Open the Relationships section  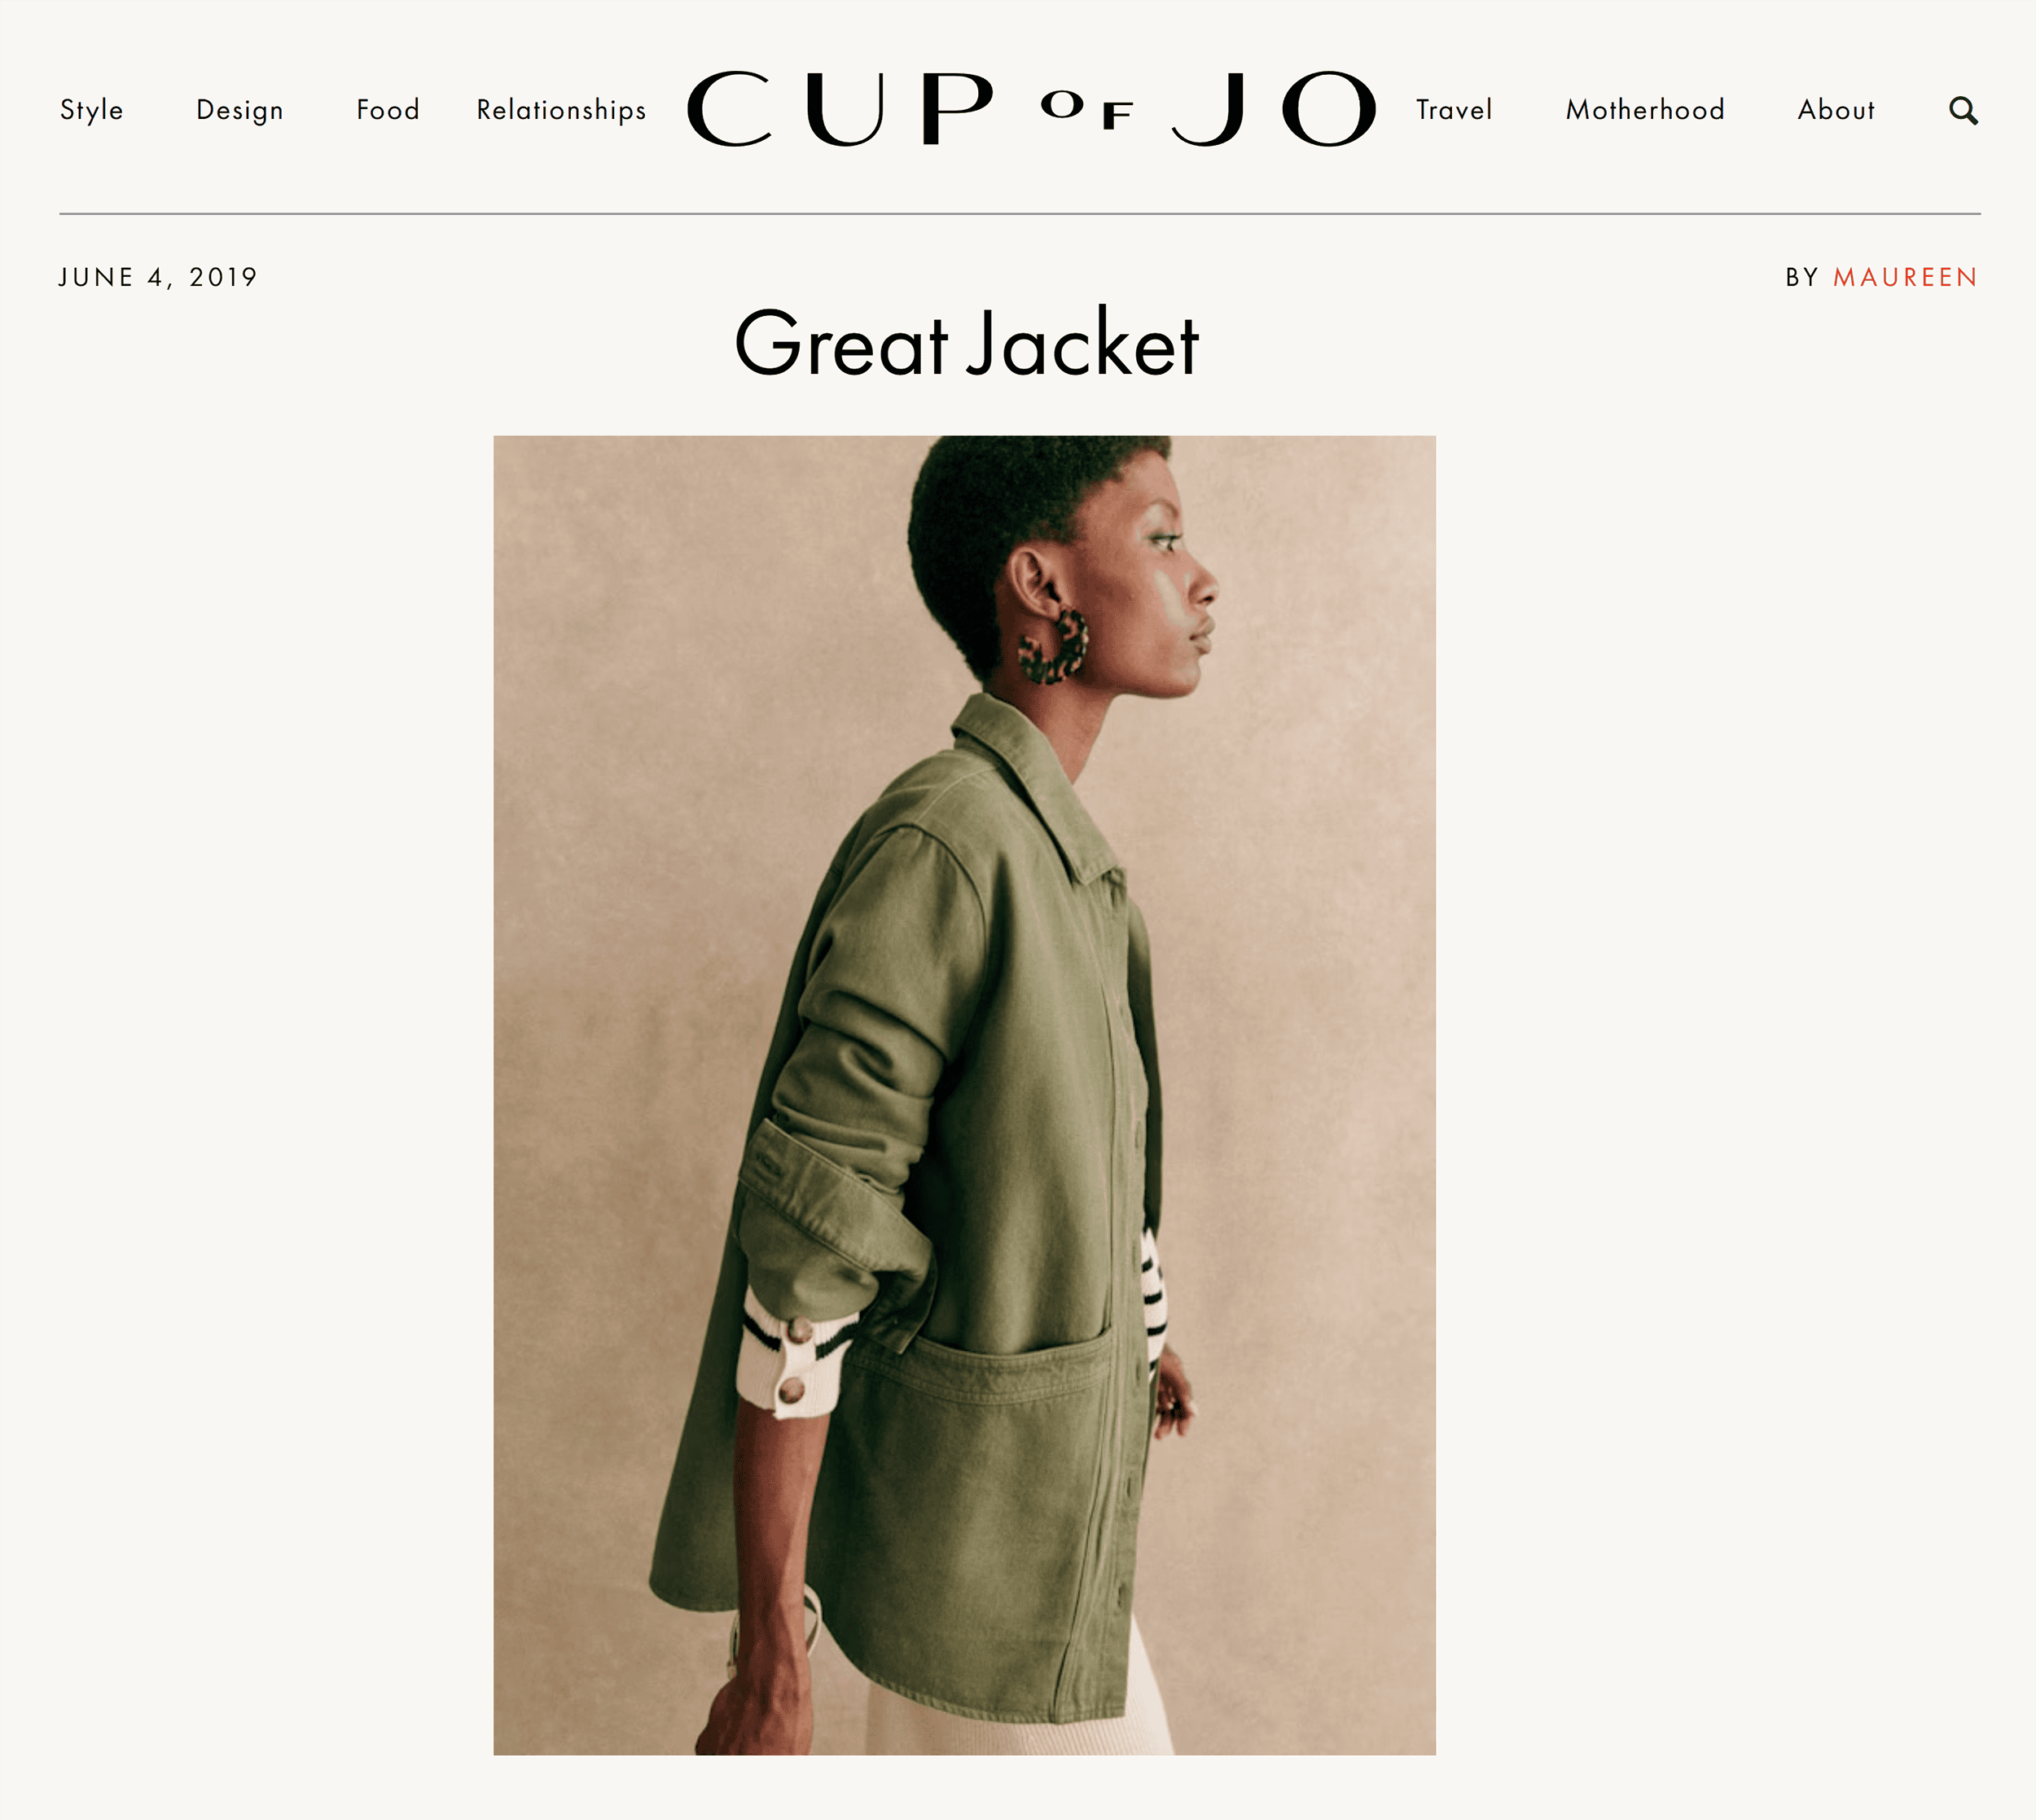click(x=561, y=110)
